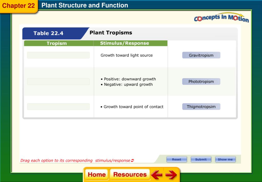The image size is (262, 182).
Task: Click the Reset button
Action: pyautogui.click(x=177, y=160)
